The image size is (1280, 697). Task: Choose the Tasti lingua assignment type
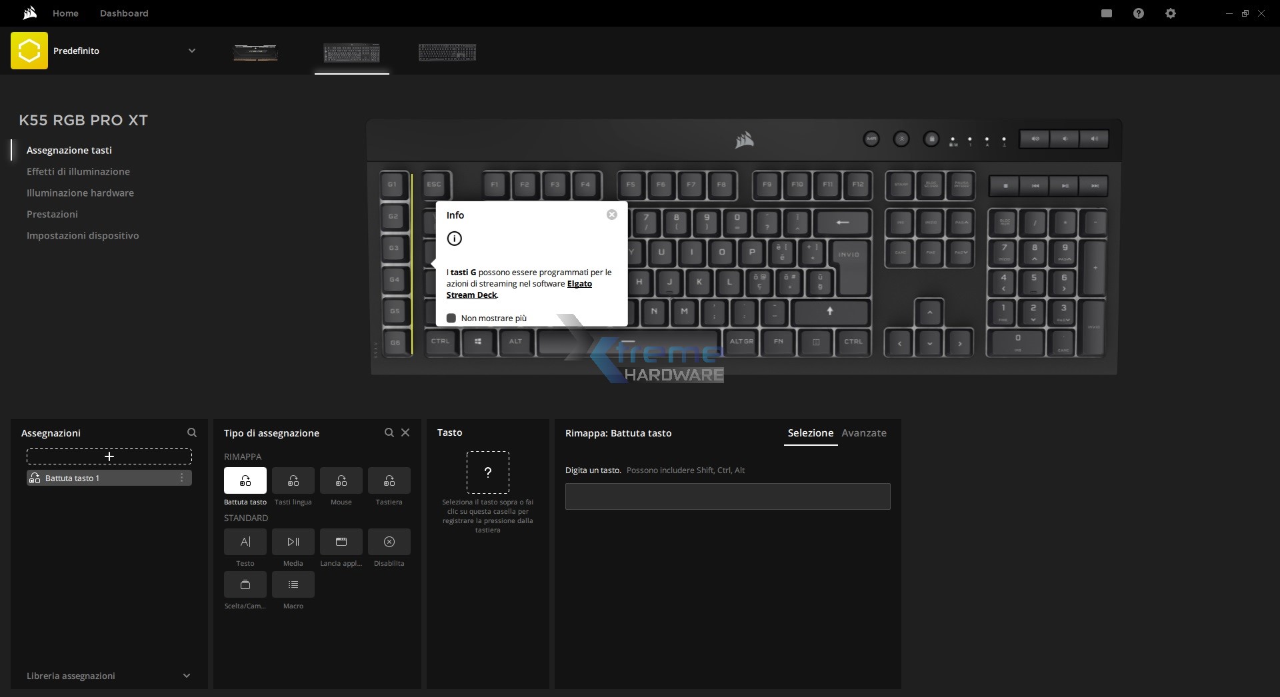tap(293, 480)
